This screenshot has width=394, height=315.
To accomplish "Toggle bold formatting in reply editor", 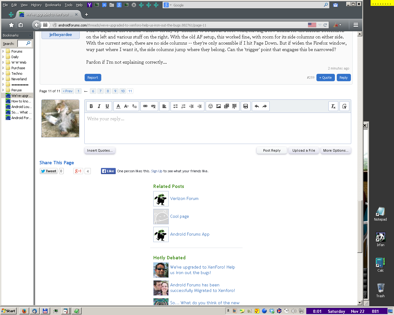I will coord(91,106).
